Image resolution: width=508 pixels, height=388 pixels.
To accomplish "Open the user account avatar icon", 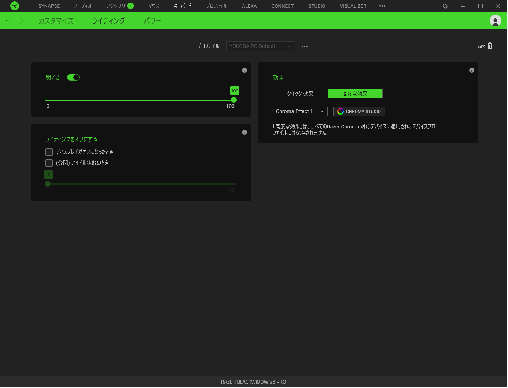I will tap(496, 20).
